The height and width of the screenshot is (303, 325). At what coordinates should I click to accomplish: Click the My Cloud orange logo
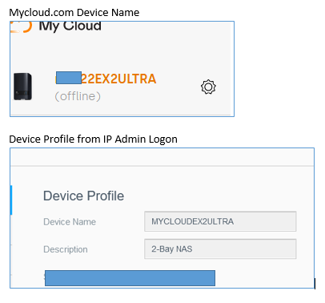(x=22, y=27)
